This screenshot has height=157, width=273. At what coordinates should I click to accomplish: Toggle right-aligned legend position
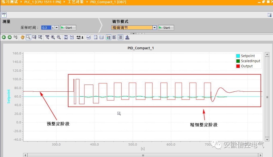pos(120,37)
